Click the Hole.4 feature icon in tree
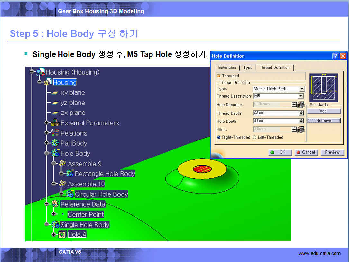Screen dimensions: 349x262 62,235
